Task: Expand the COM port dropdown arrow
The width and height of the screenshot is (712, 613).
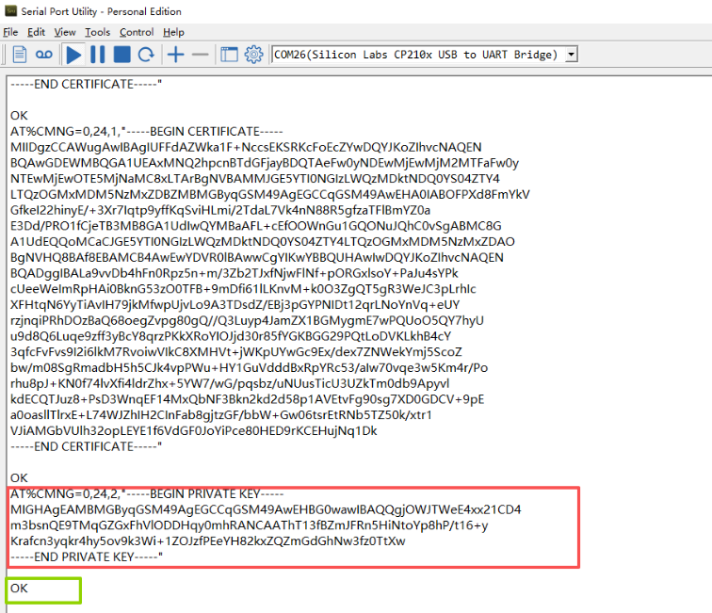Action: click(x=572, y=55)
